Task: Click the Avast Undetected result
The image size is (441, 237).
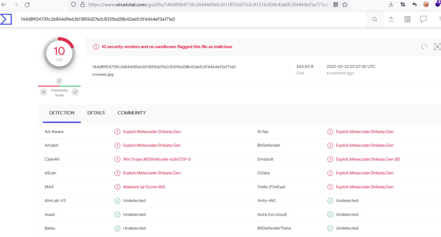Action: (x=134, y=214)
